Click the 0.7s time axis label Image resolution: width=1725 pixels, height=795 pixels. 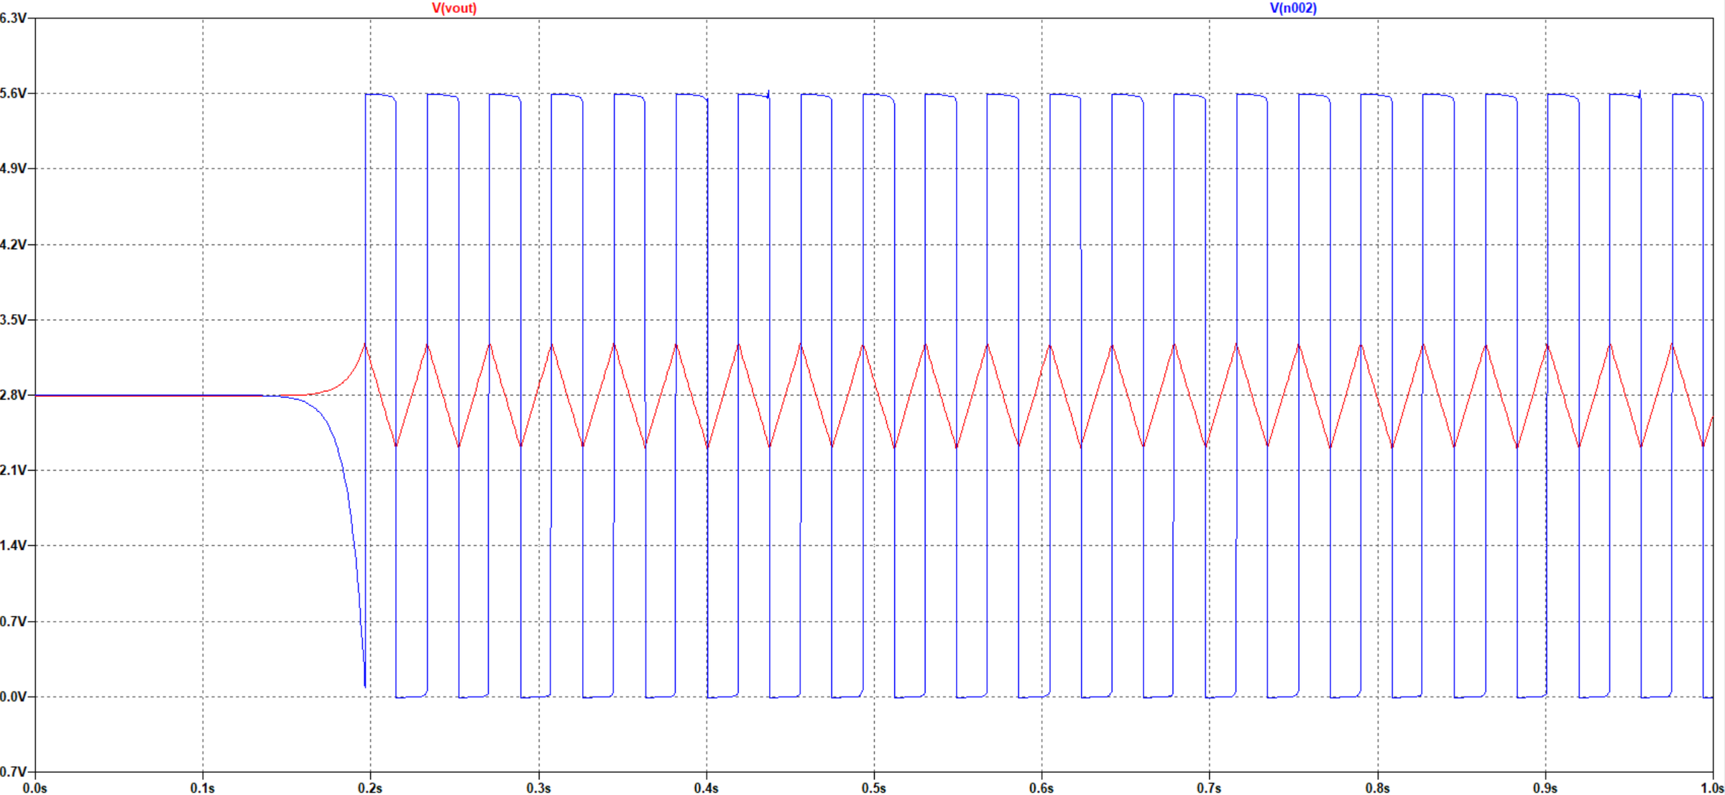(x=1209, y=788)
